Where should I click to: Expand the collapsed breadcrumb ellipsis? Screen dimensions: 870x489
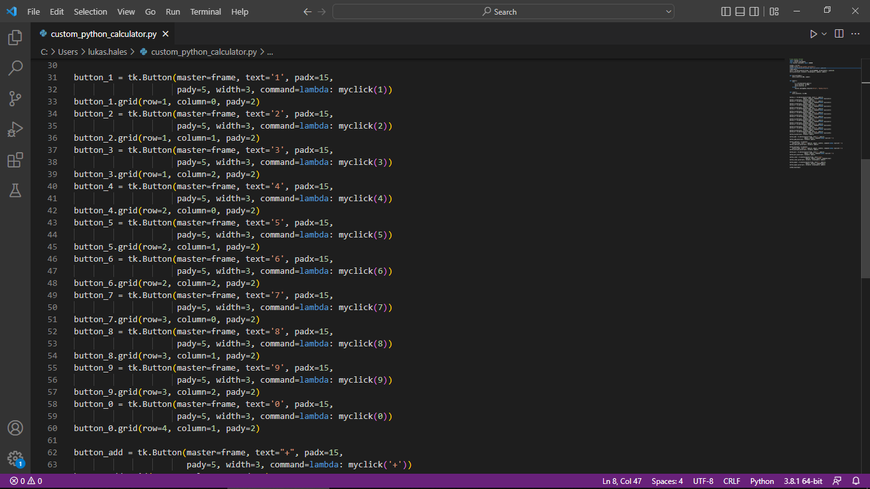[271, 52]
